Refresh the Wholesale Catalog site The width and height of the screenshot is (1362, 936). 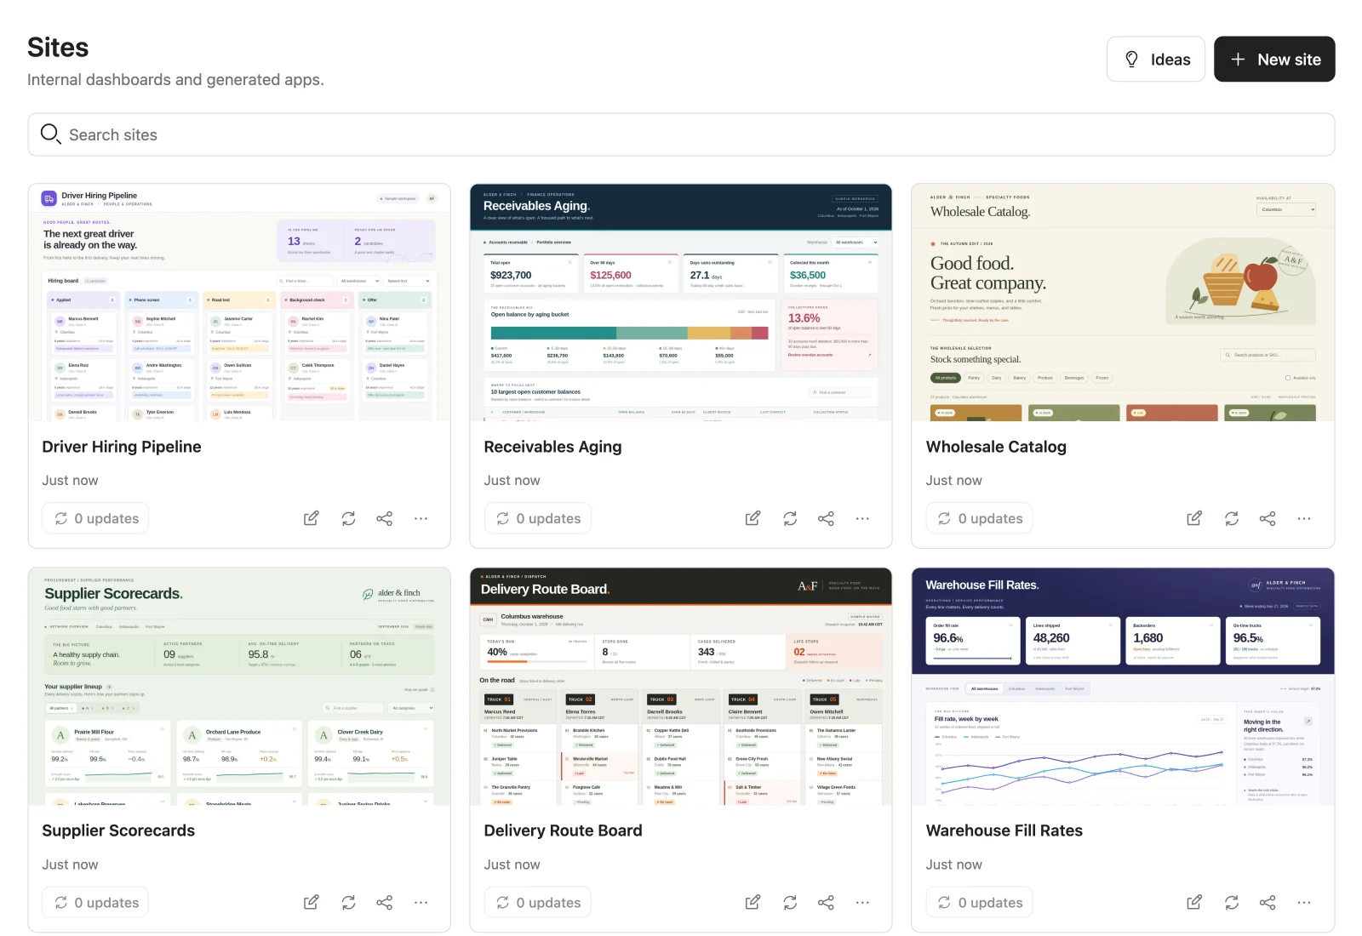[x=1232, y=518]
